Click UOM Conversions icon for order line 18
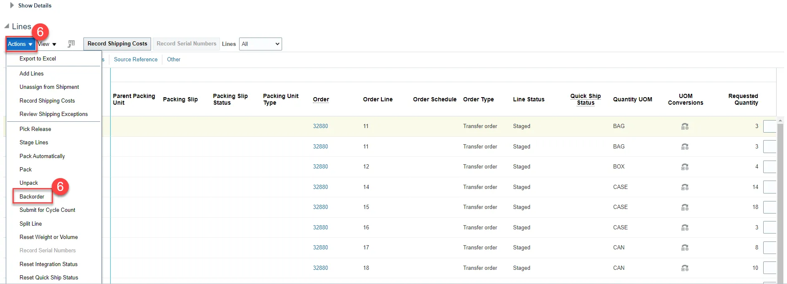The width and height of the screenshot is (787, 284). coord(685,268)
